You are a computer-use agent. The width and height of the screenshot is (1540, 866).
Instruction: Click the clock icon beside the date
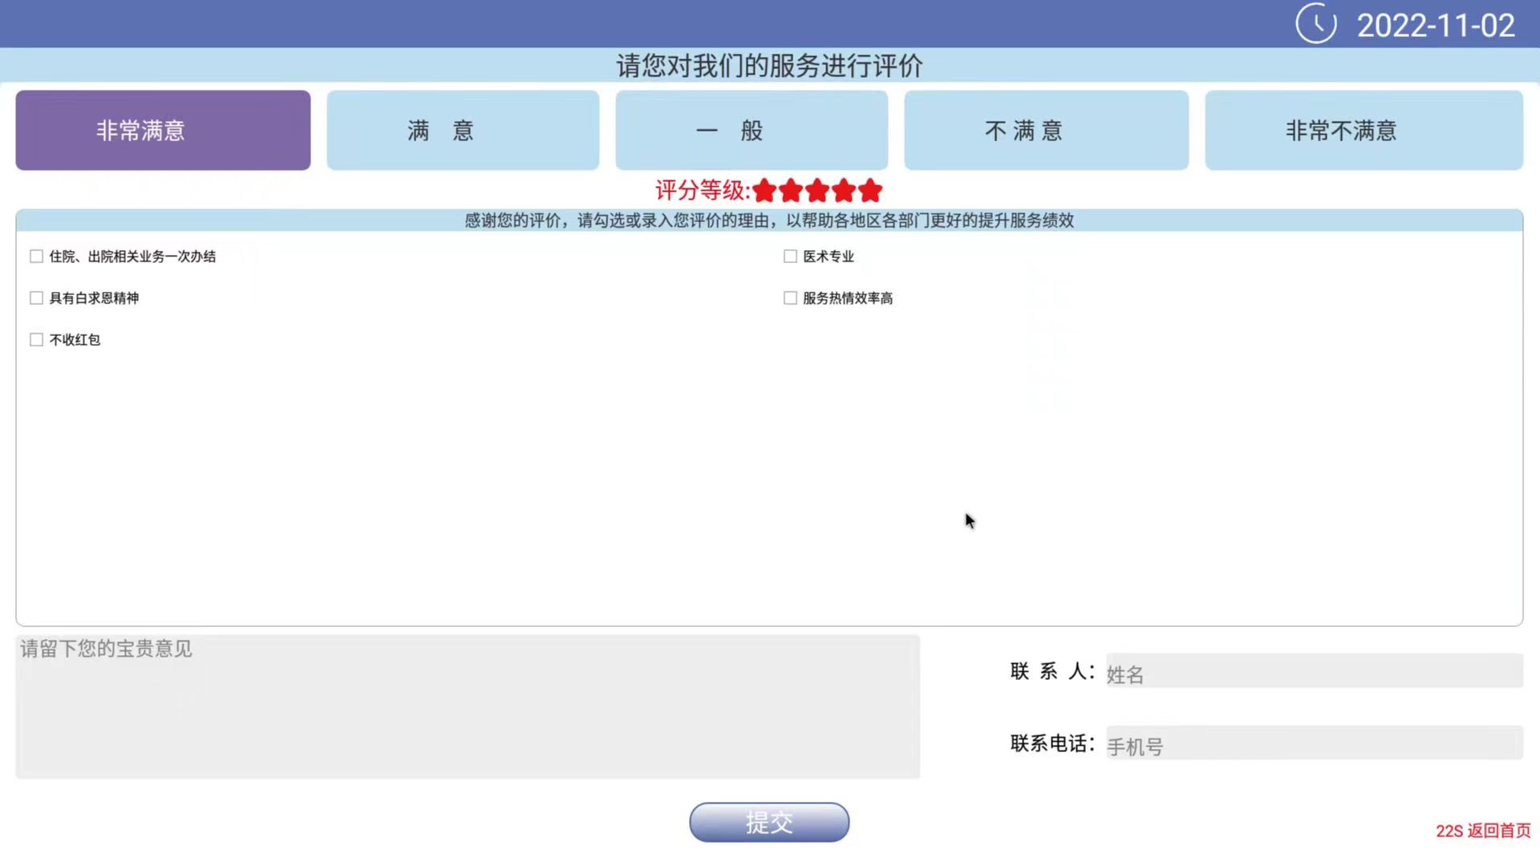click(1315, 24)
